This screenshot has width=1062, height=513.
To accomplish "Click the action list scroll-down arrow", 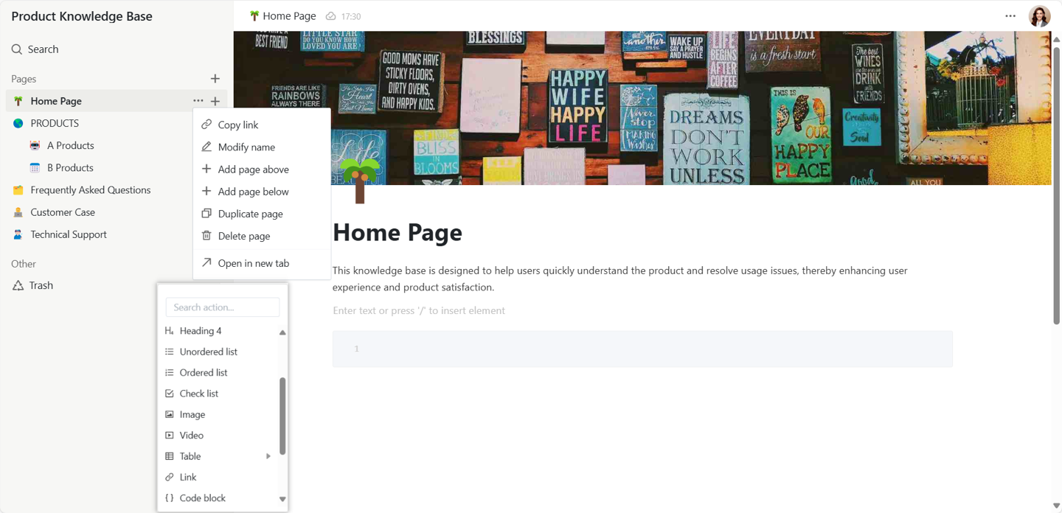I will (x=282, y=499).
